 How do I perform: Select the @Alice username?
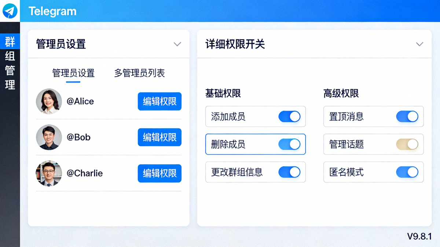click(x=80, y=101)
